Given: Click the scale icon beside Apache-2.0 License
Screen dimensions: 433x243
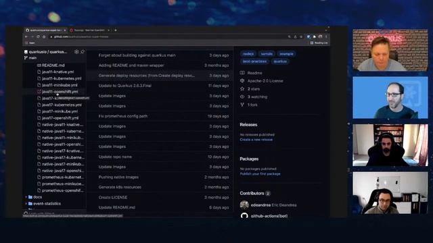Looking at the screenshot, I should click(x=242, y=81).
